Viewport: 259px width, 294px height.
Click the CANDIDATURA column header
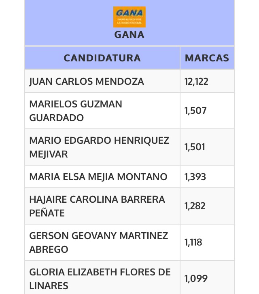point(102,58)
